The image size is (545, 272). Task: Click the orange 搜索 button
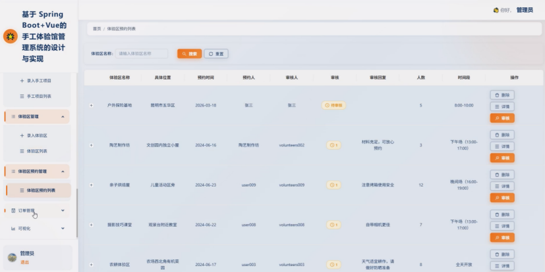point(189,54)
